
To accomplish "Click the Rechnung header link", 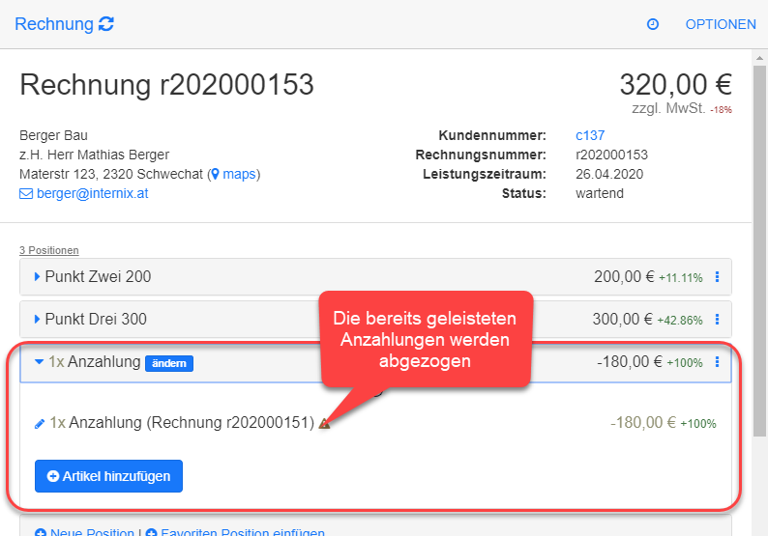I will coord(54,24).
